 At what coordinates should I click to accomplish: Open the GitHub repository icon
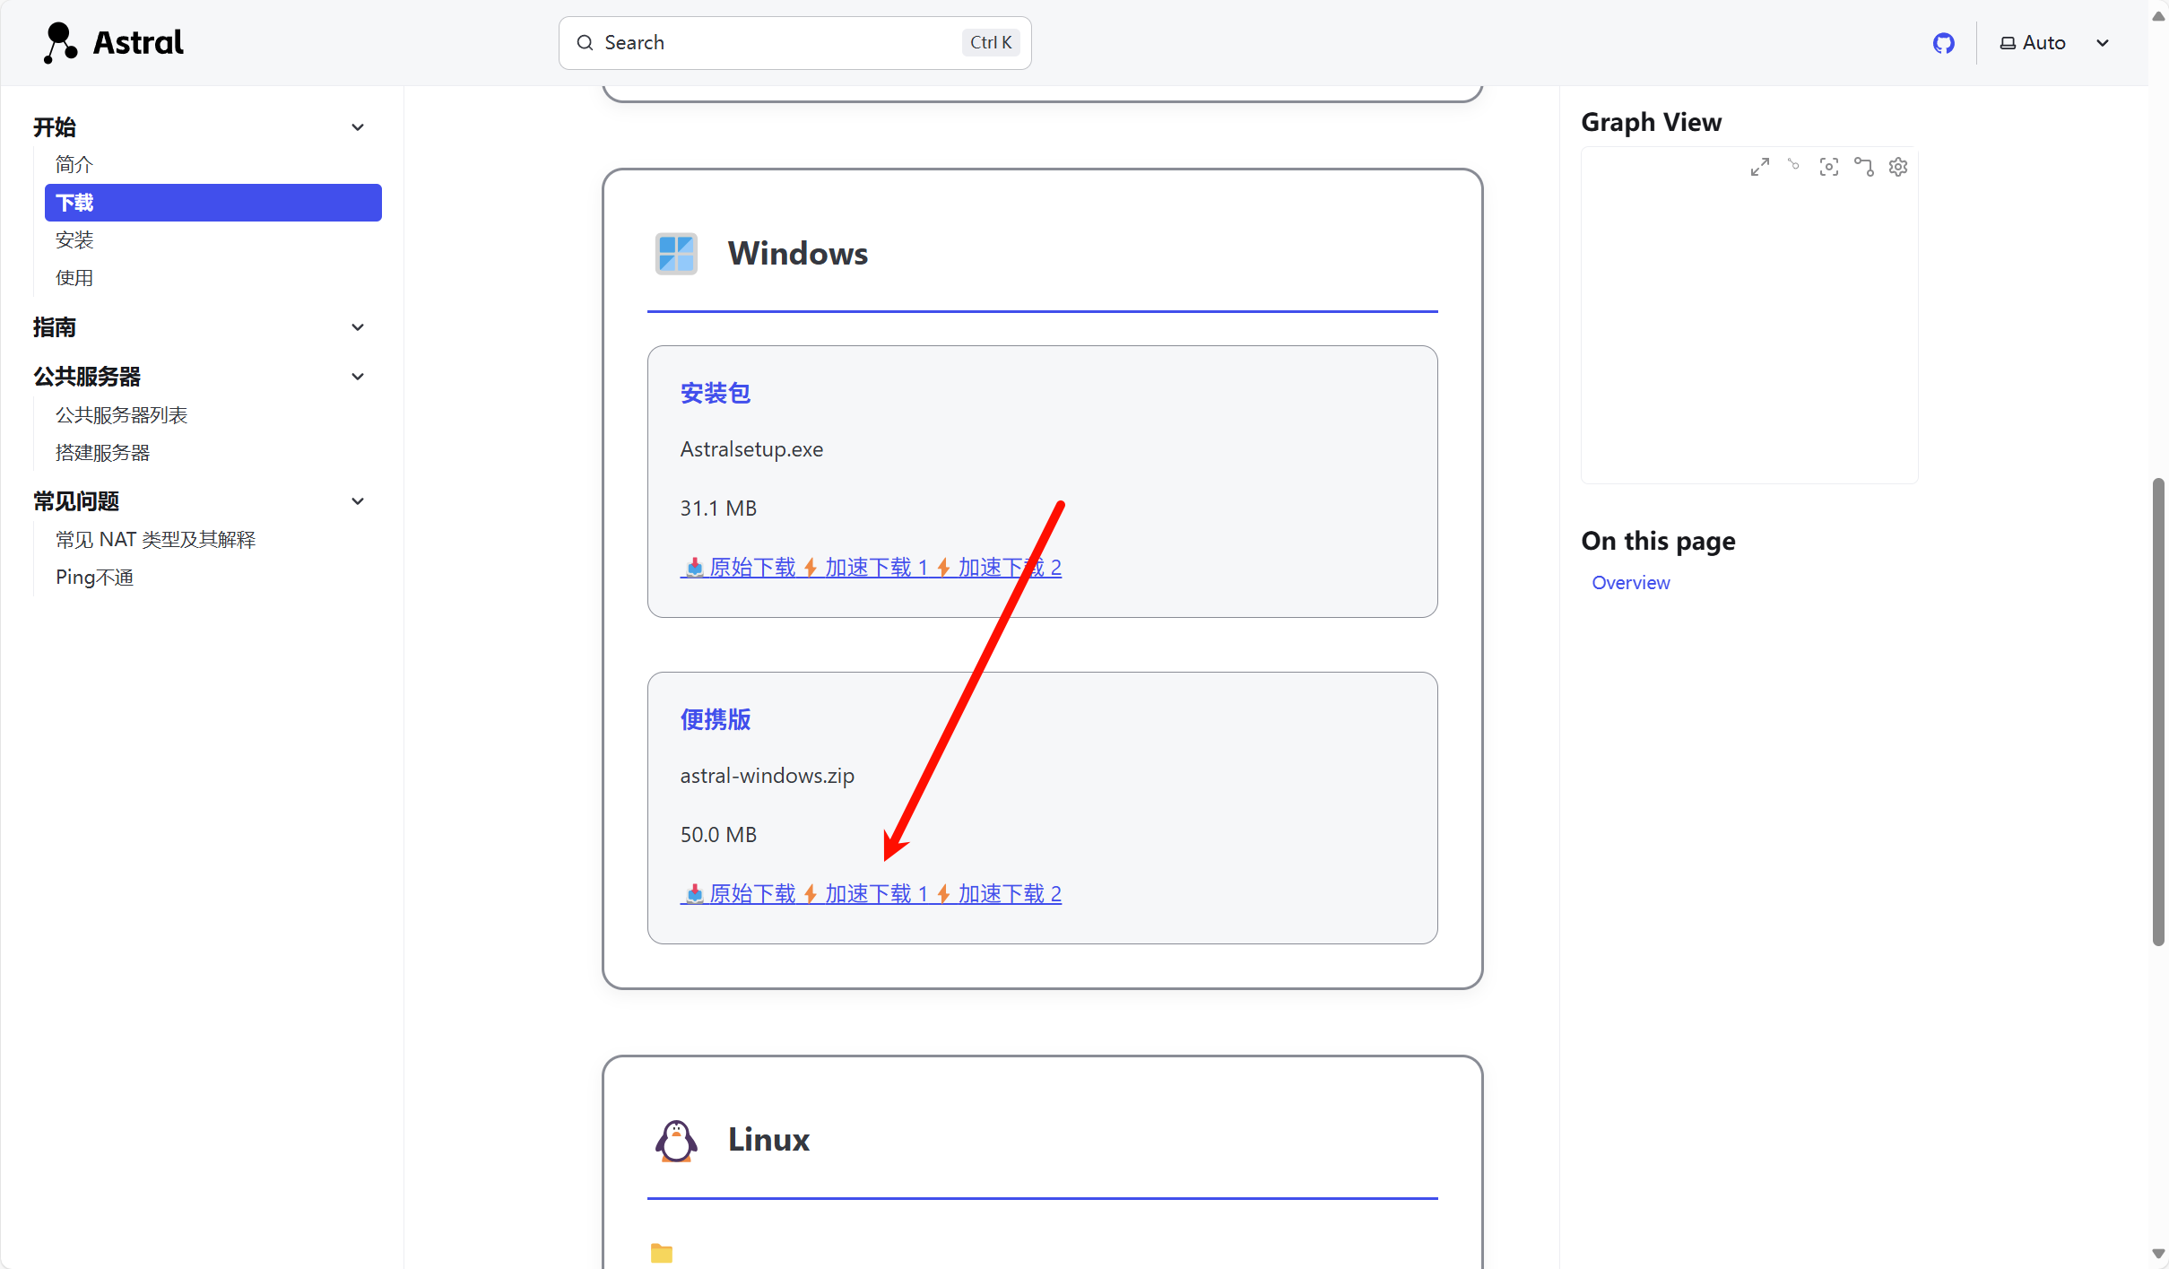[1943, 43]
